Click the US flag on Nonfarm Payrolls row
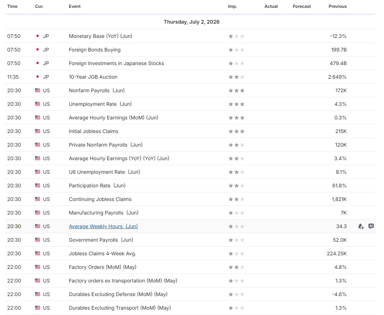This screenshot has width=384, height=315. click(38, 90)
